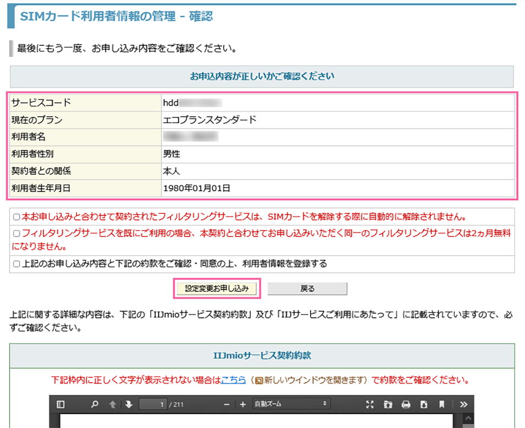Go to next PDF page arrow
Image resolution: width=525 pixels, height=428 pixels.
coord(128,404)
